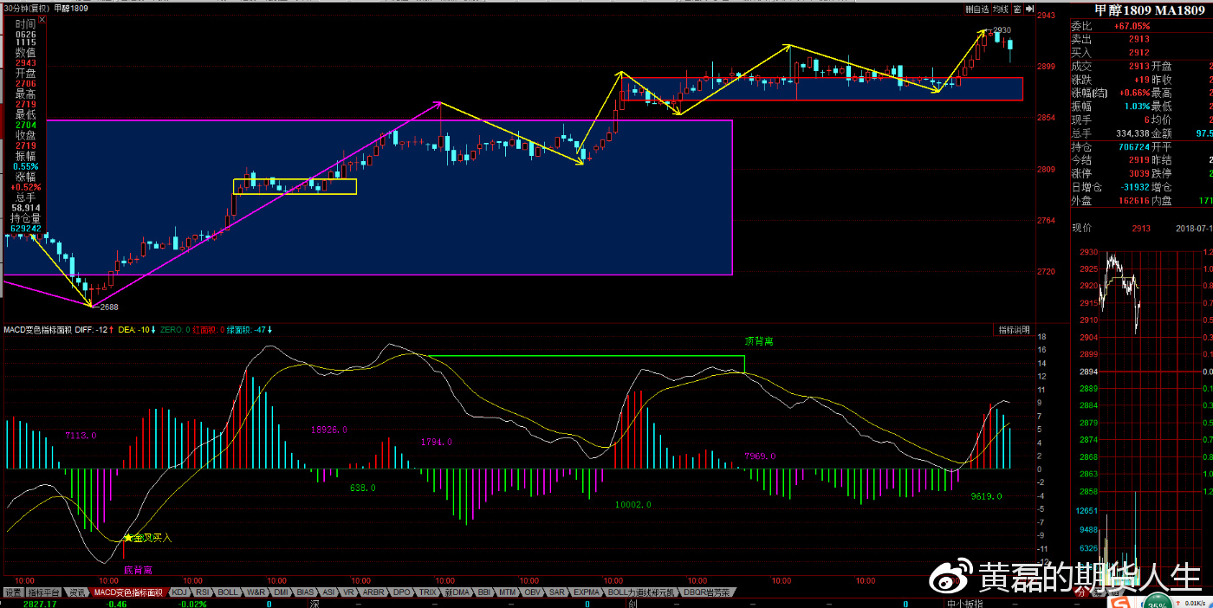Viewport: 1213px width, 608px height.
Task: Click the 自选 watchlist button
Action: tap(977, 10)
